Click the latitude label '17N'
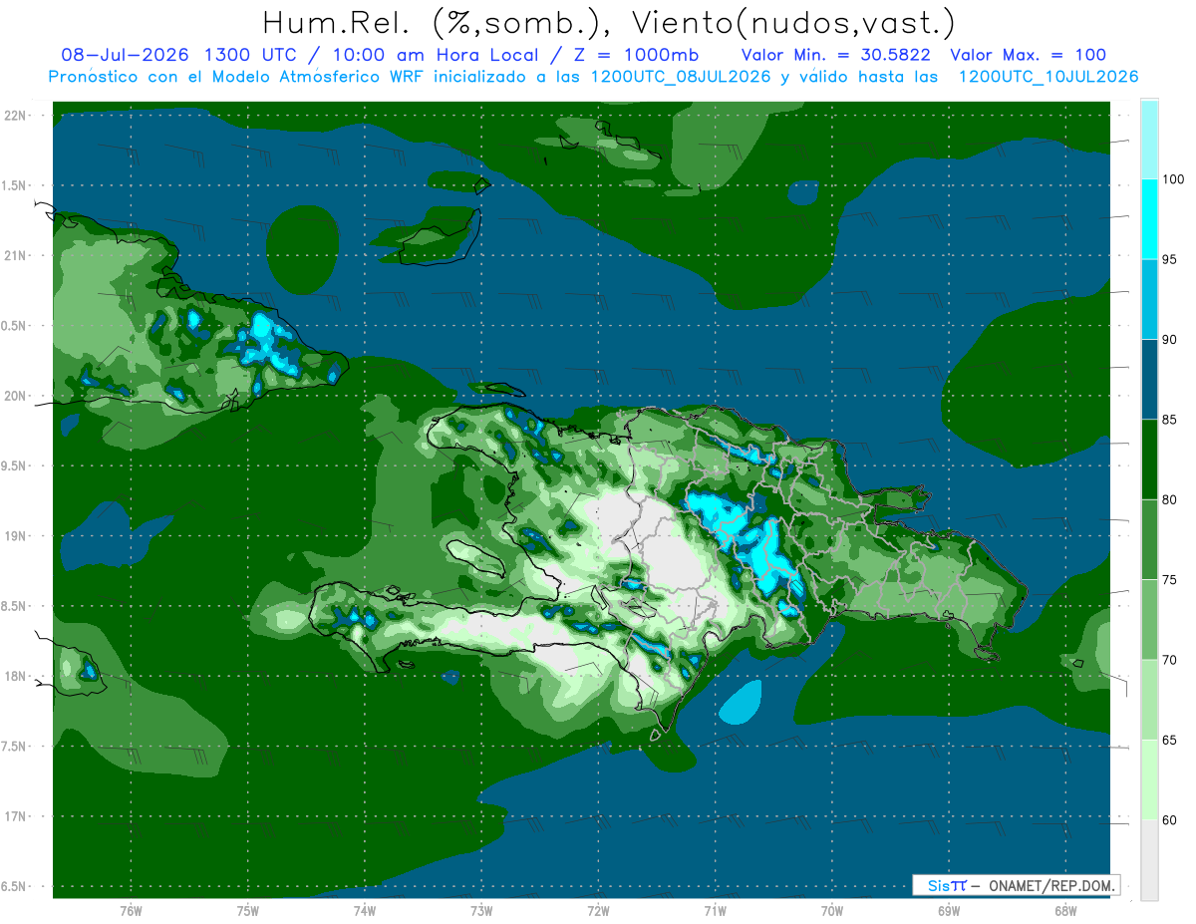The height and width of the screenshot is (924, 1196). coord(16,816)
